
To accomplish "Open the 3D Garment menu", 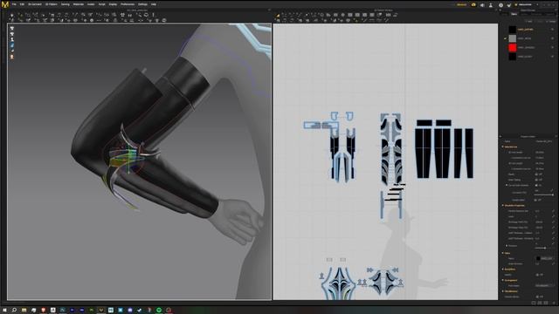I will (35, 4).
